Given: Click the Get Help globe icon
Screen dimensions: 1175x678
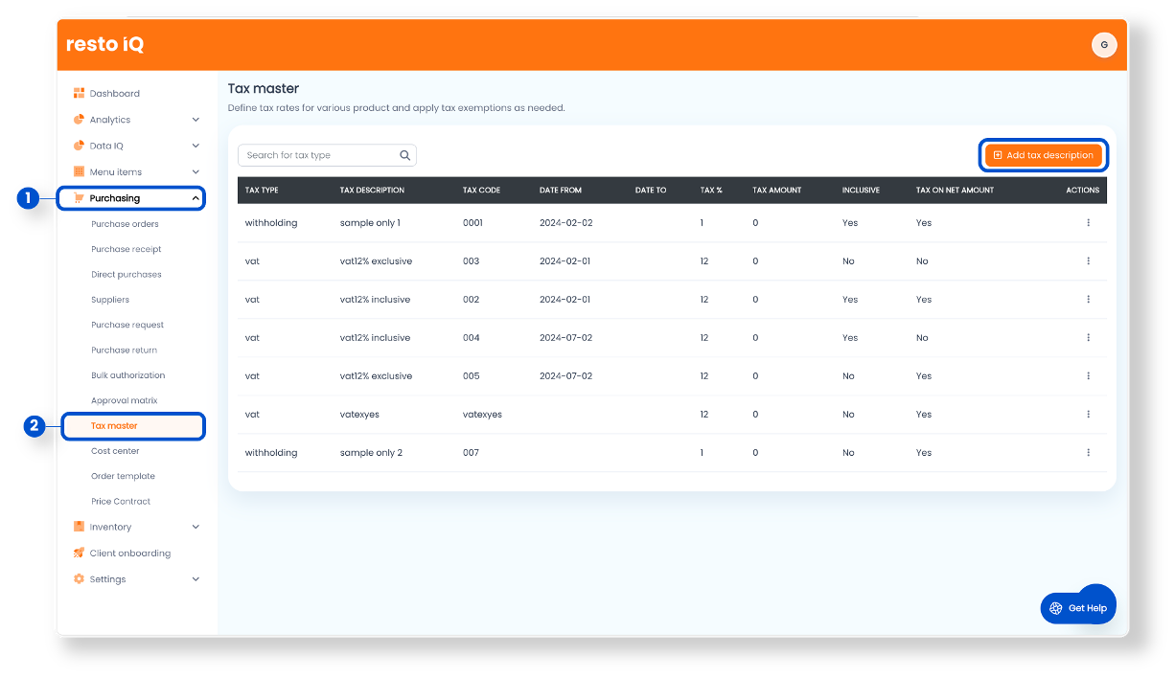Looking at the screenshot, I should 1056,608.
